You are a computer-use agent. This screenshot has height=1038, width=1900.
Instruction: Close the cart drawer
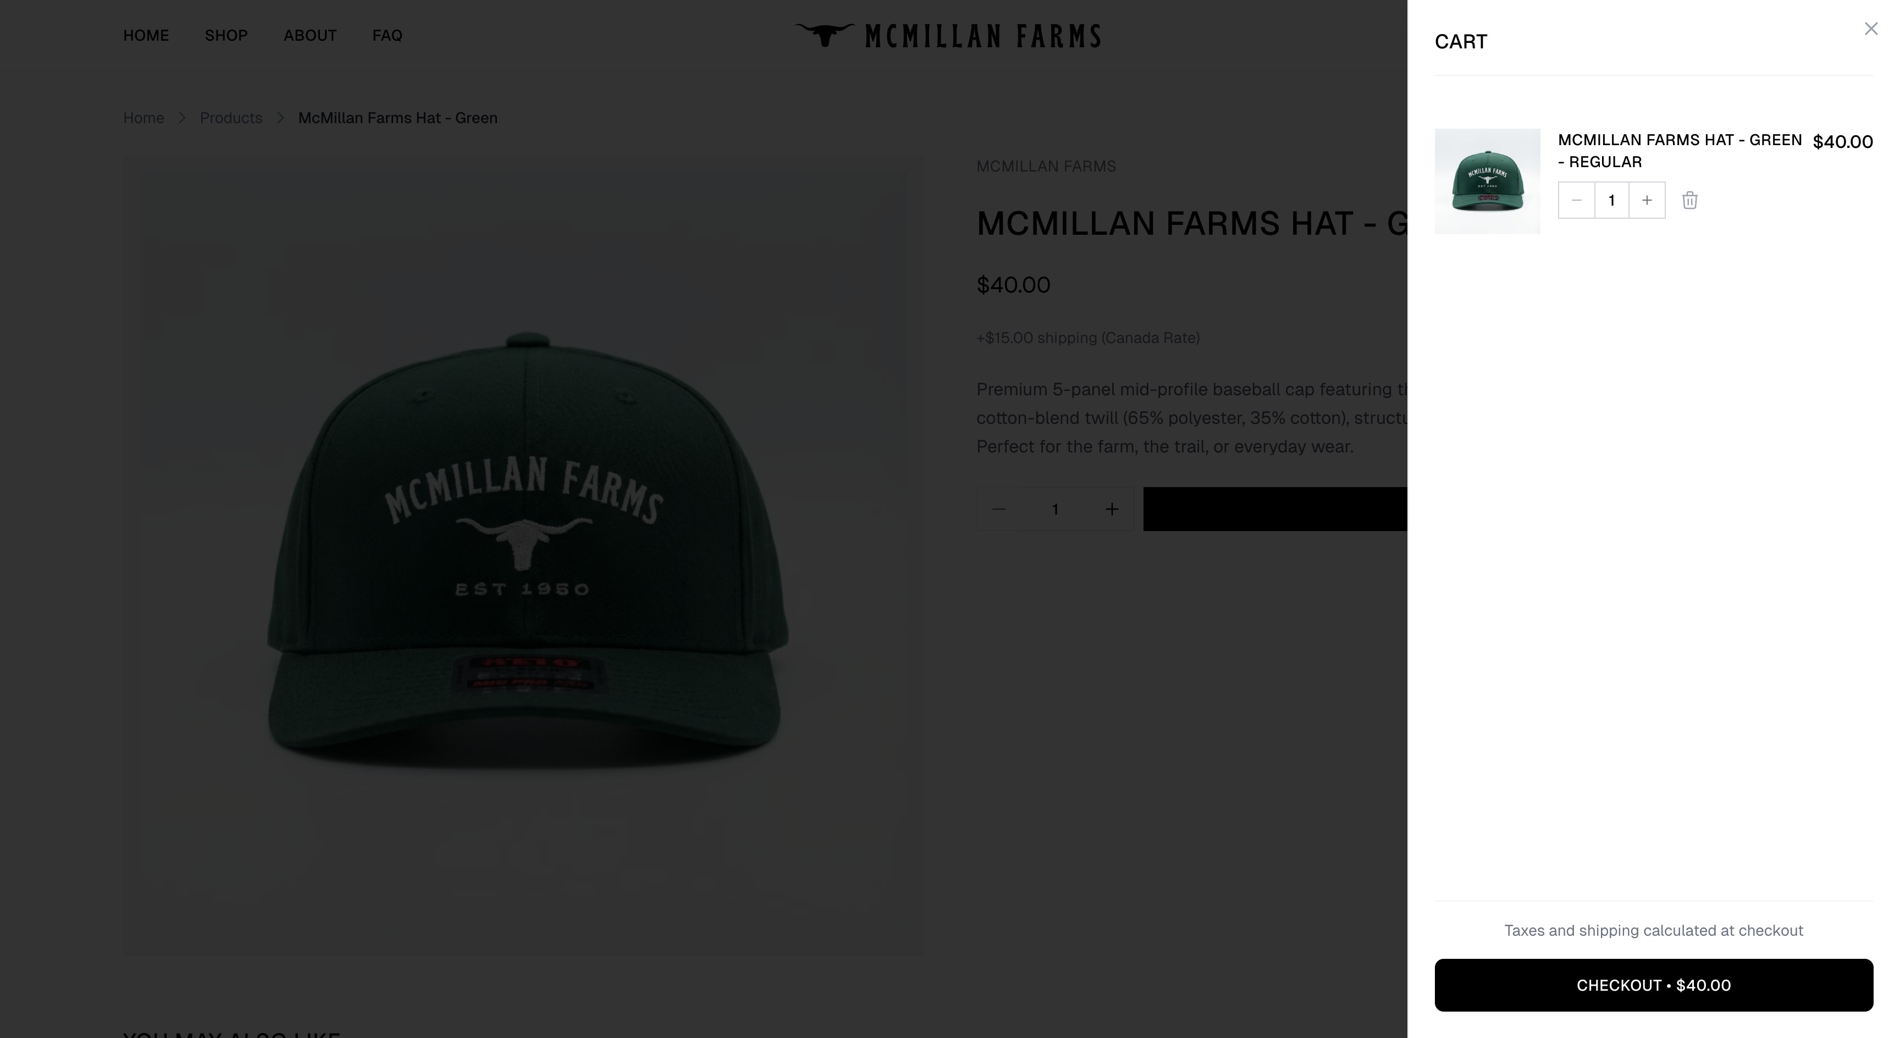click(1870, 29)
